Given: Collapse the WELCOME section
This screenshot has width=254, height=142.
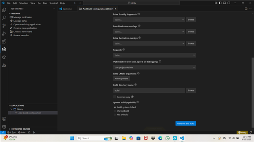Looking at the screenshot, I should pos(10,13).
